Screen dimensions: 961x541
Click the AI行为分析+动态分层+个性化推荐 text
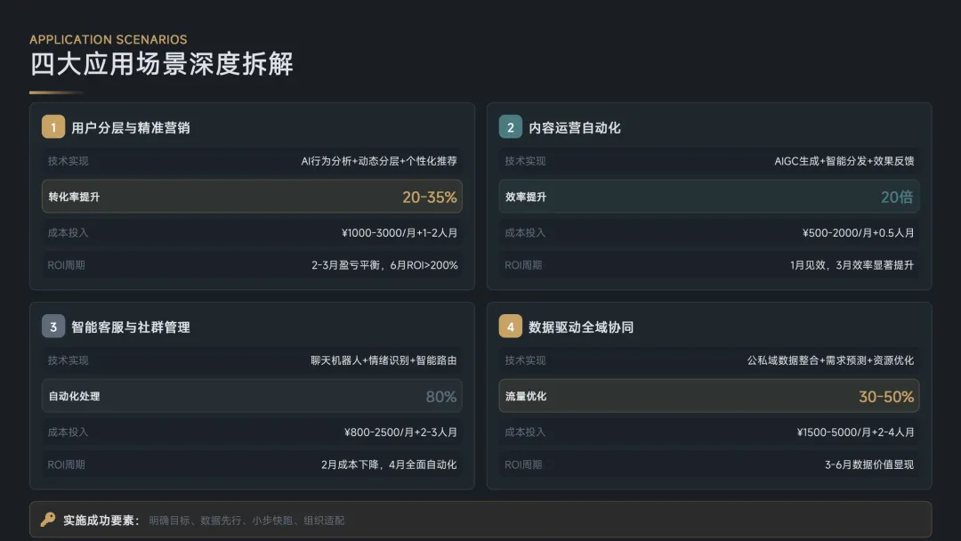pos(379,161)
